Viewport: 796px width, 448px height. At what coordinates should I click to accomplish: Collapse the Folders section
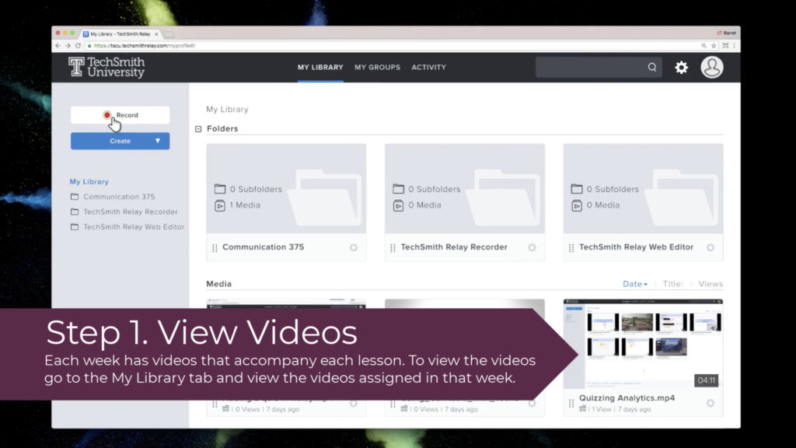(x=198, y=129)
